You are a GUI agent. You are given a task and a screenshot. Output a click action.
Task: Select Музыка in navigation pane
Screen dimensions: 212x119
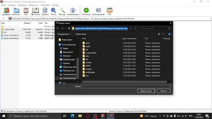click(x=66, y=63)
